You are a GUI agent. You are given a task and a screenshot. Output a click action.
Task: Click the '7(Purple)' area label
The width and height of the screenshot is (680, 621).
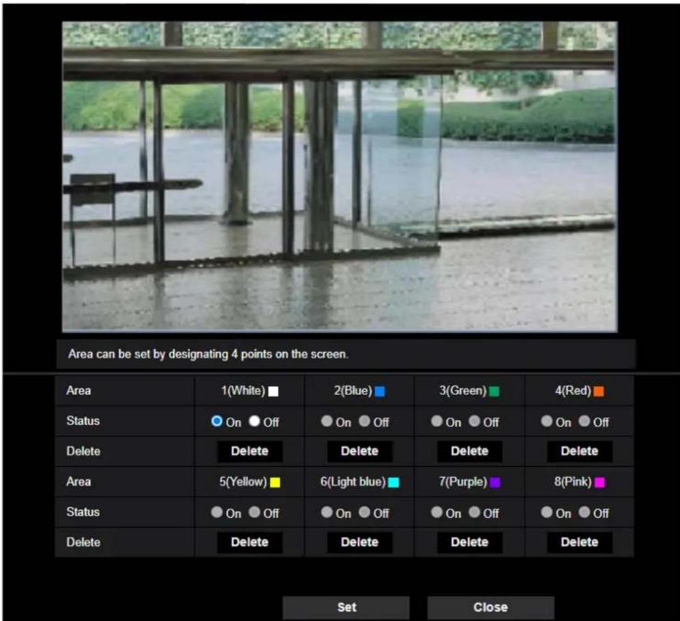(x=463, y=482)
